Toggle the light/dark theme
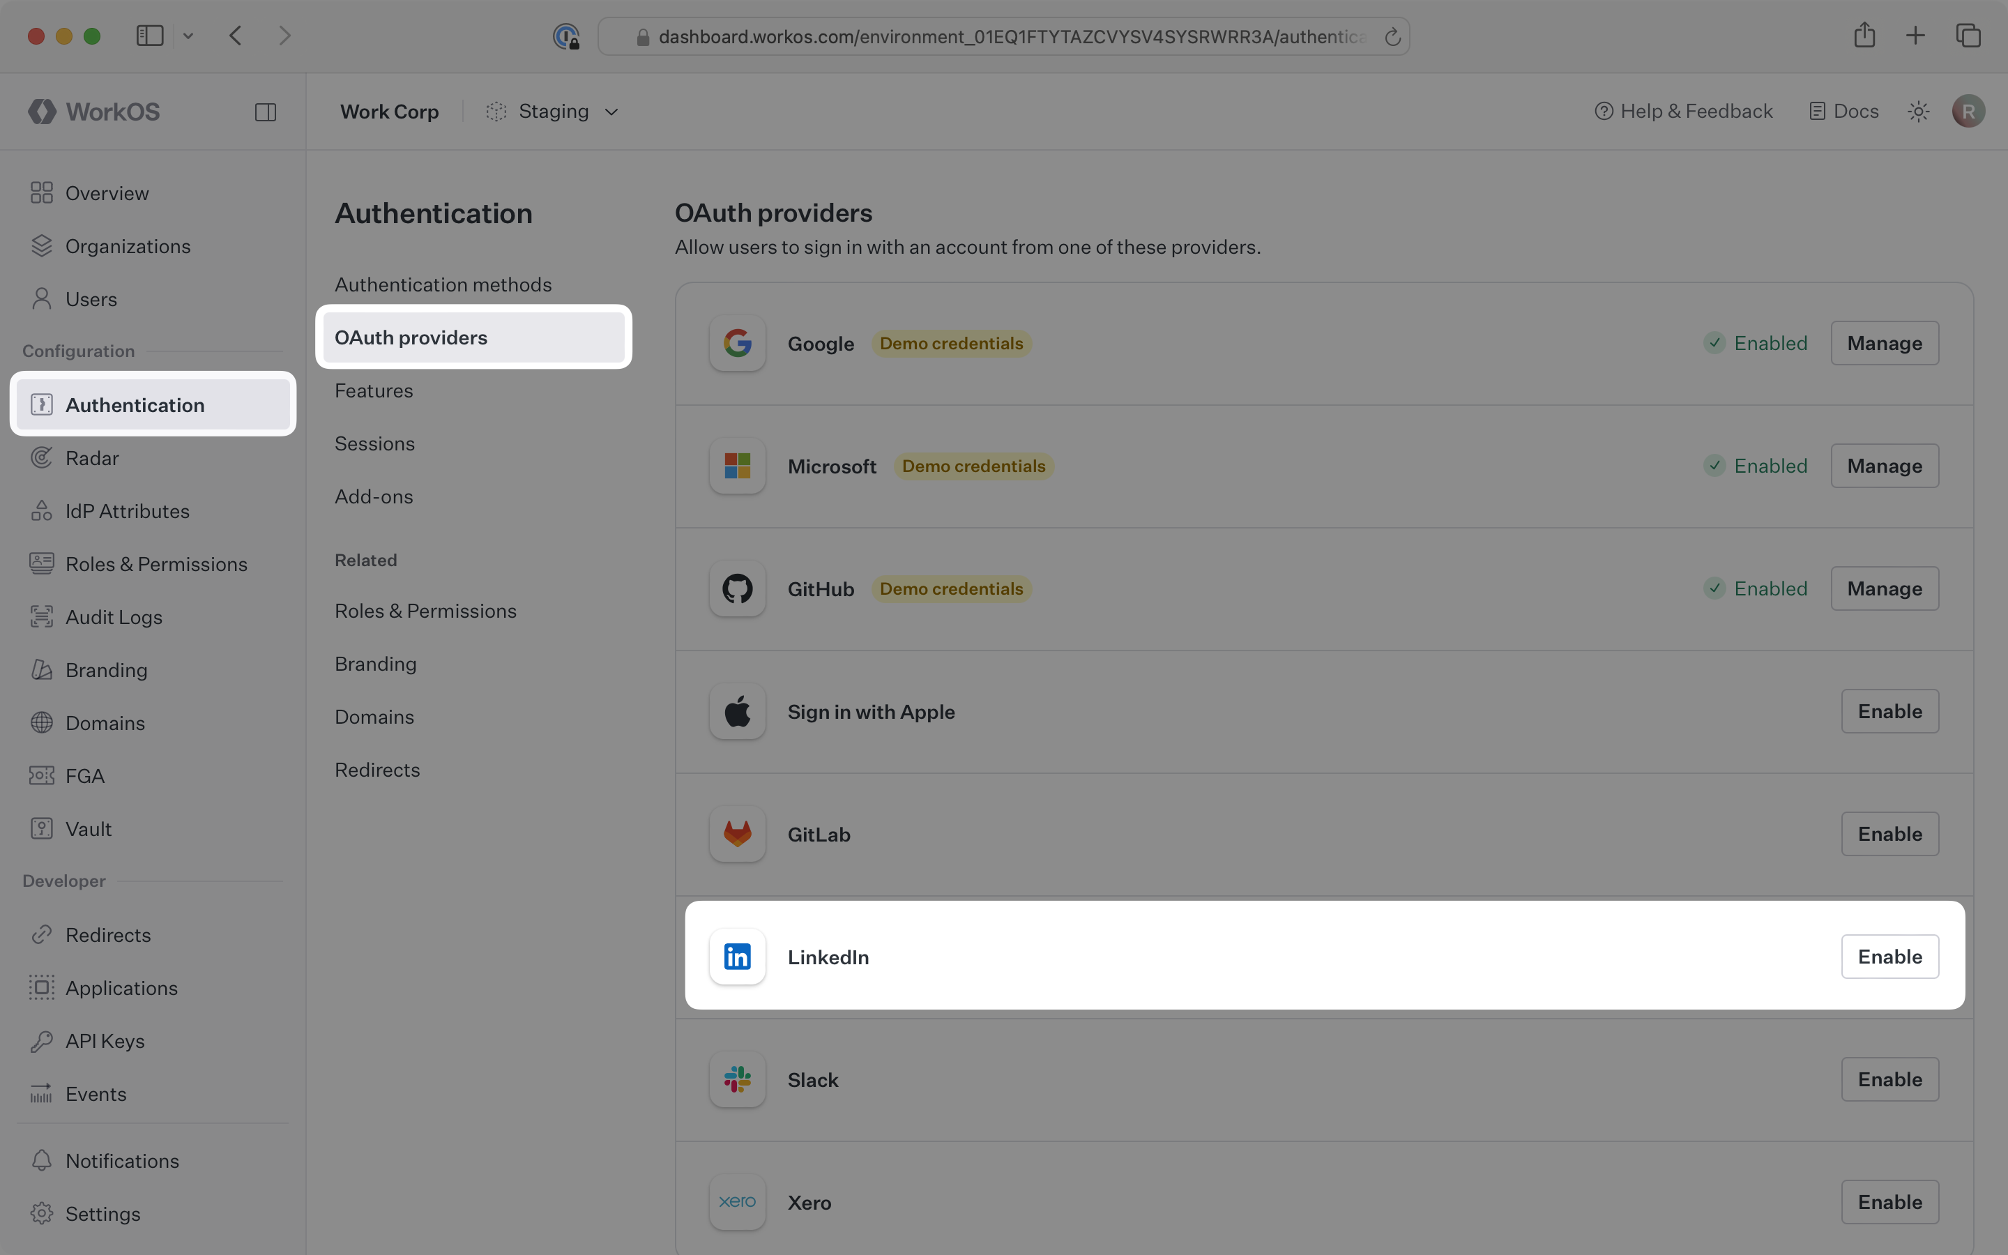This screenshot has height=1255, width=2008. point(1917,110)
